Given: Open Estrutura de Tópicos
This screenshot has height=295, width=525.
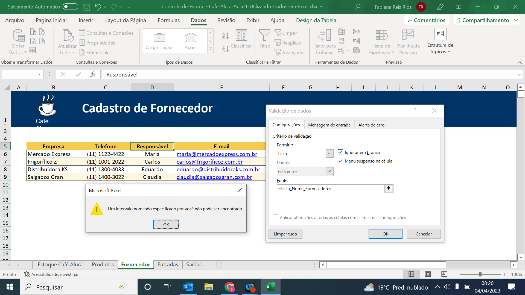Looking at the screenshot, I should [x=440, y=41].
